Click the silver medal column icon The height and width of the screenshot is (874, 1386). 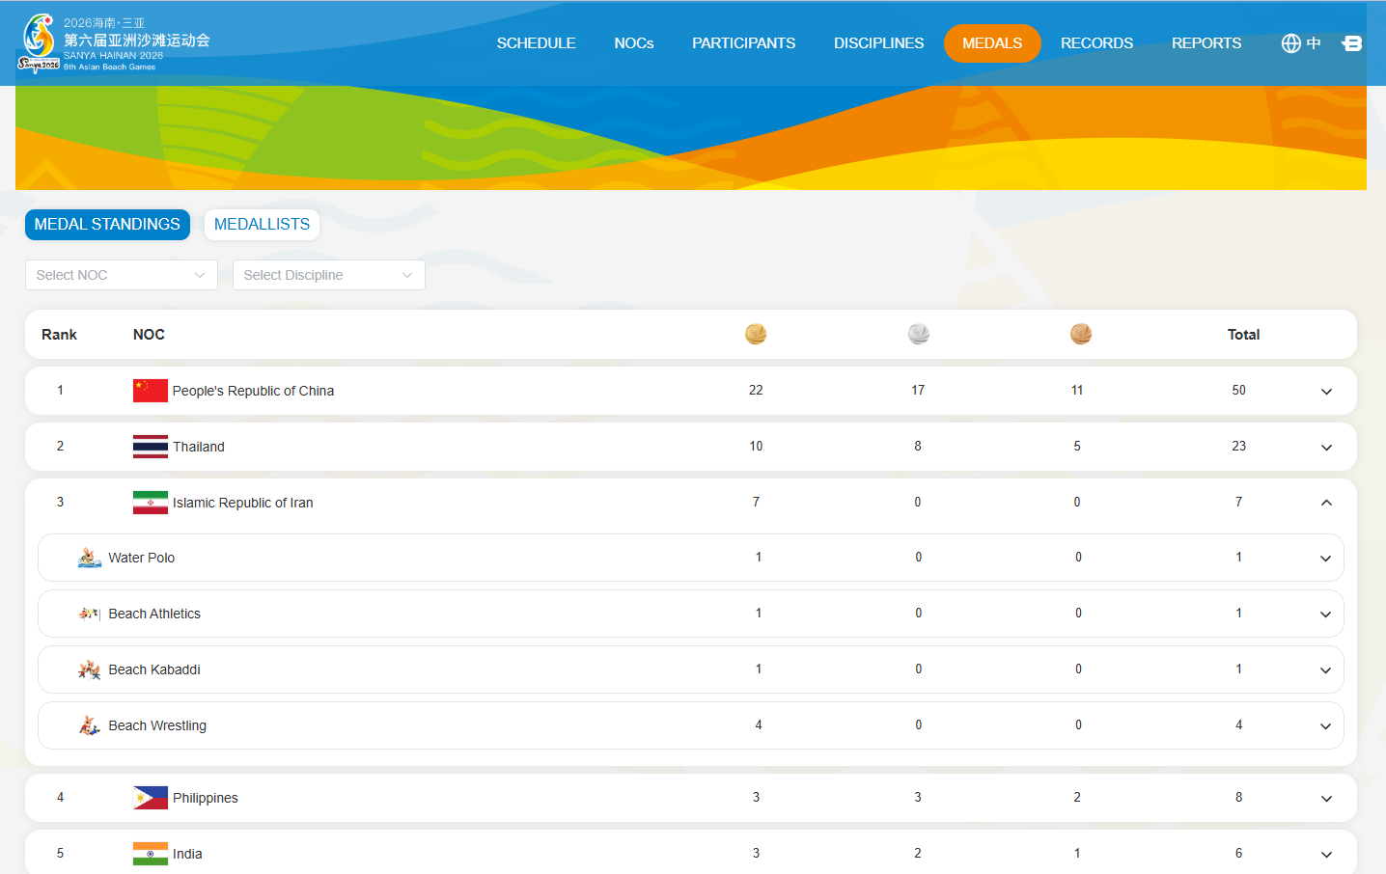click(x=918, y=334)
